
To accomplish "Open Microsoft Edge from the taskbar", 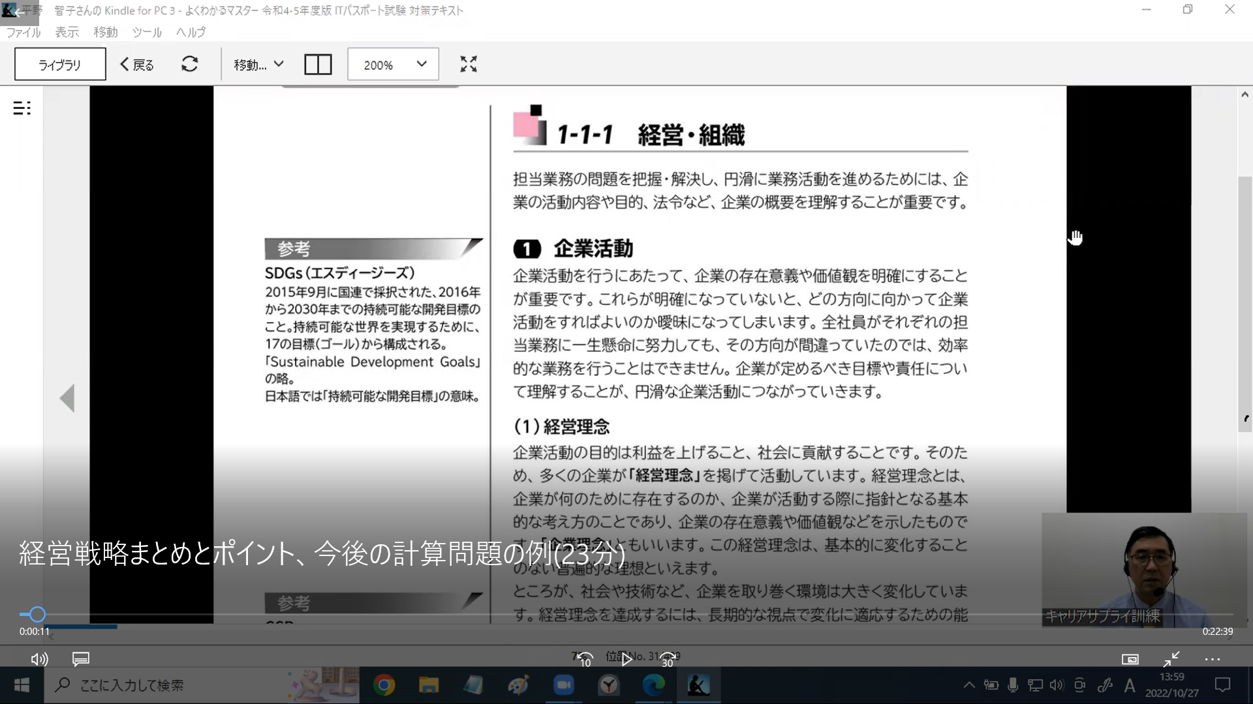I will click(653, 685).
